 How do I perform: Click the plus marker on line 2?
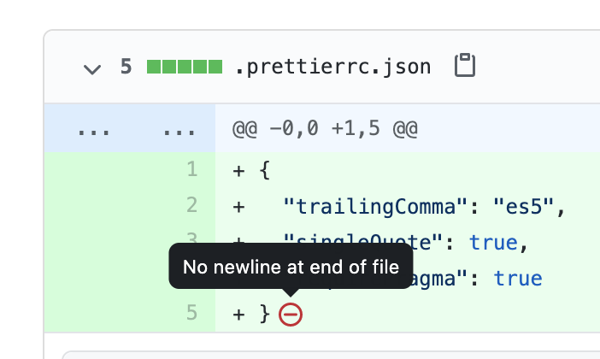(238, 207)
